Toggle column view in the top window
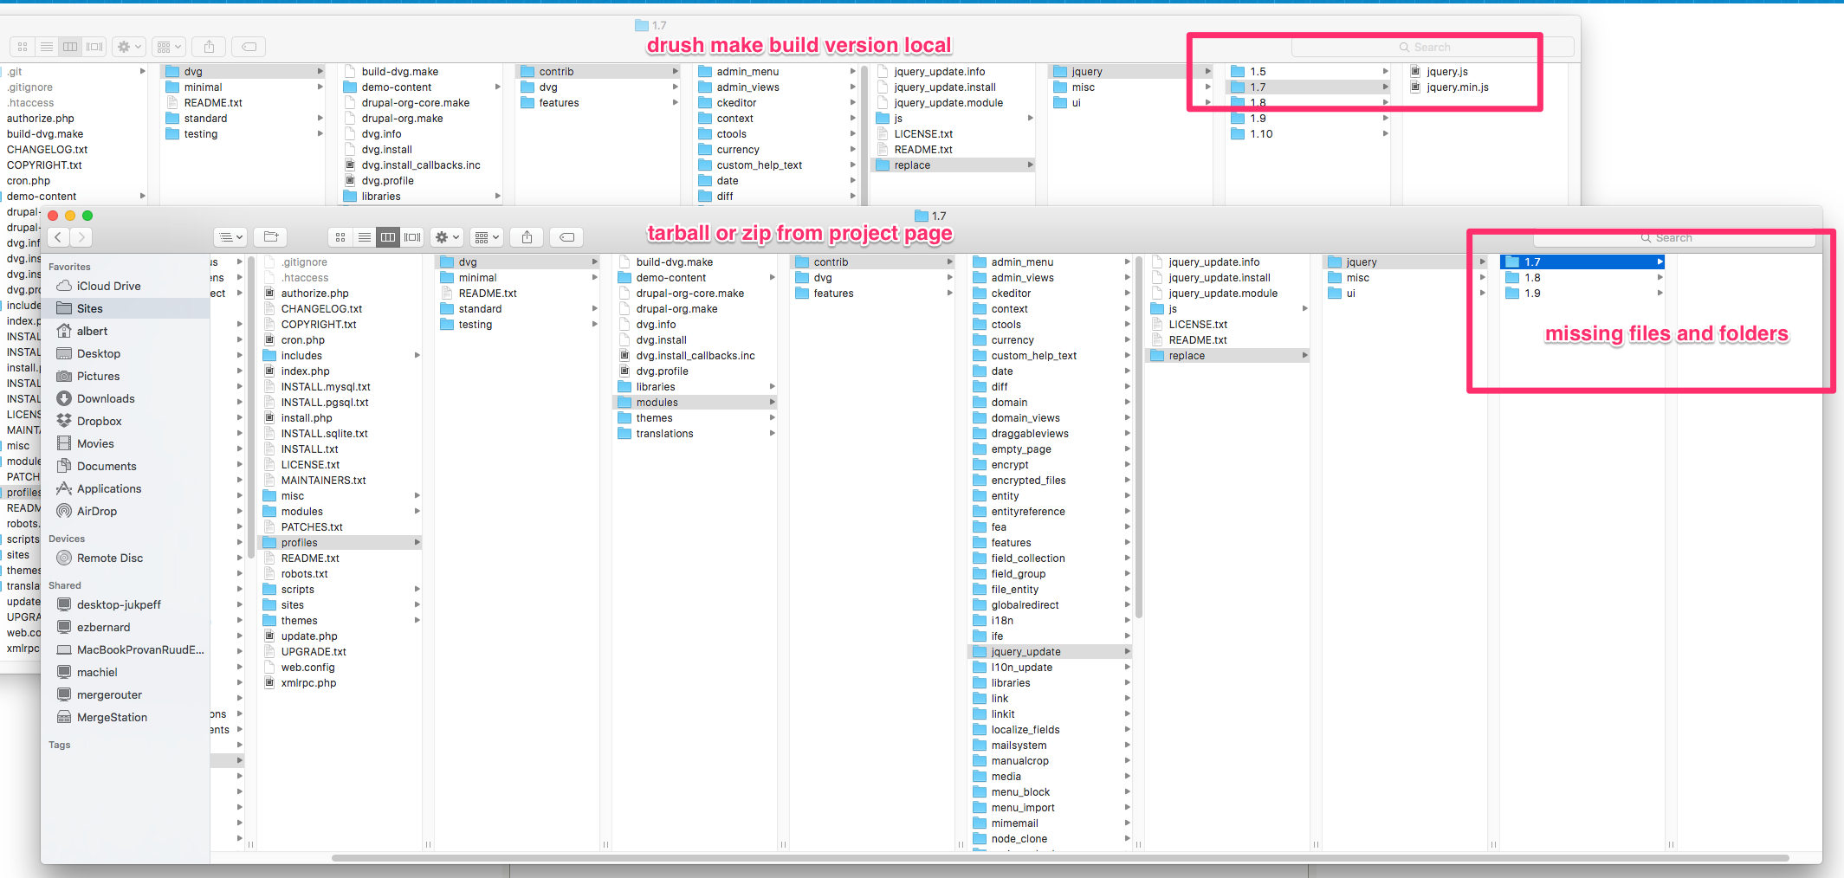This screenshot has width=1844, height=878. [69, 46]
